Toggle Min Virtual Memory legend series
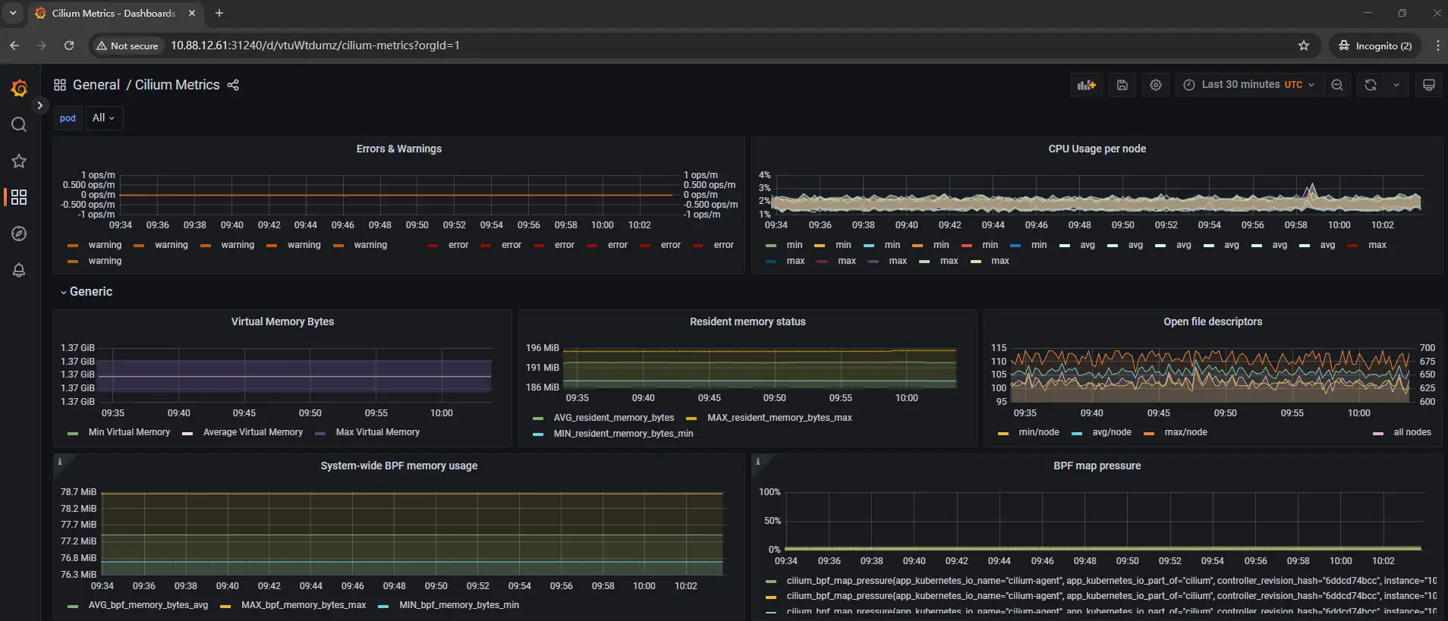Viewport: 1448px width, 621px height. click(x=129, y=432)
